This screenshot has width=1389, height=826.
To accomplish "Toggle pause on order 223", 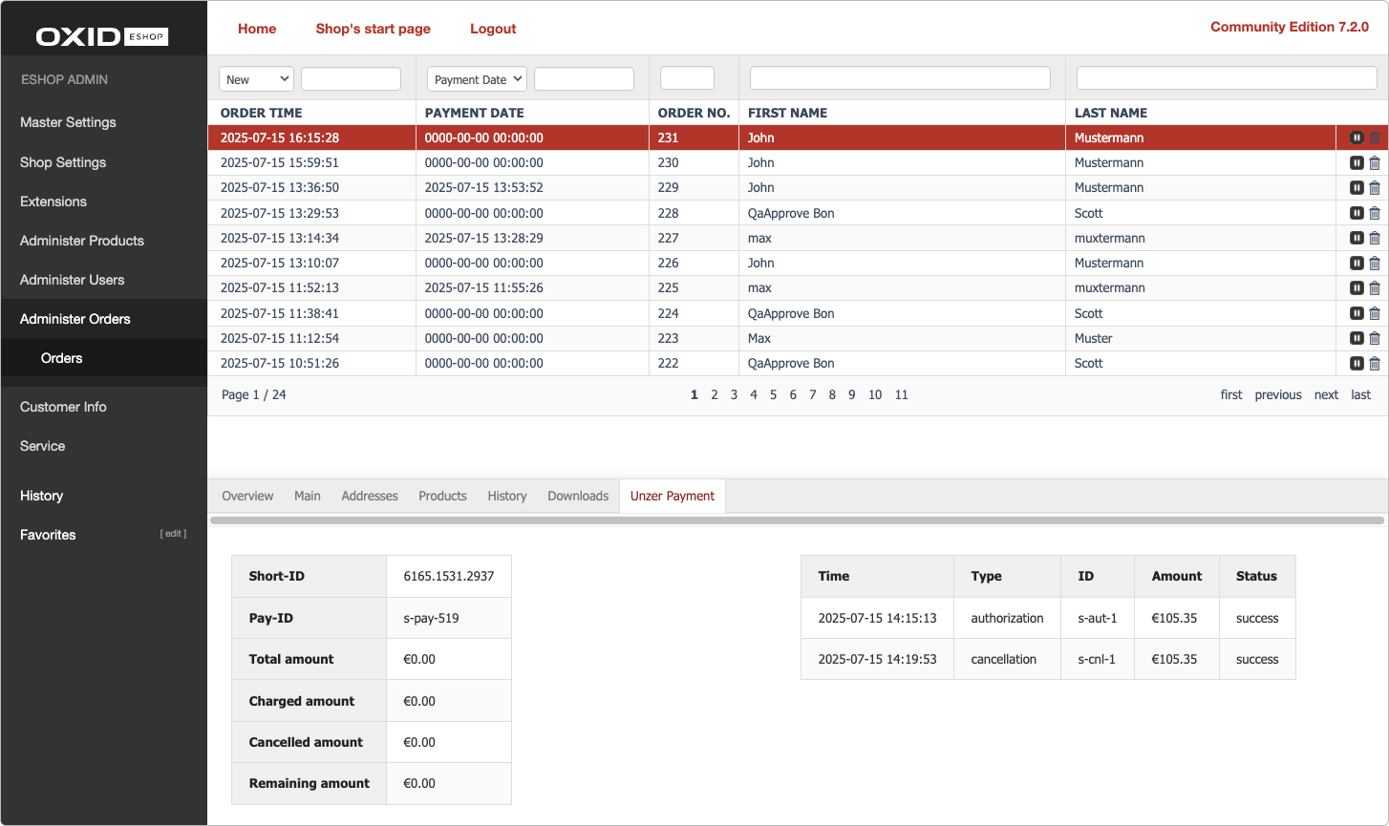I will (x=1357, y=338).
